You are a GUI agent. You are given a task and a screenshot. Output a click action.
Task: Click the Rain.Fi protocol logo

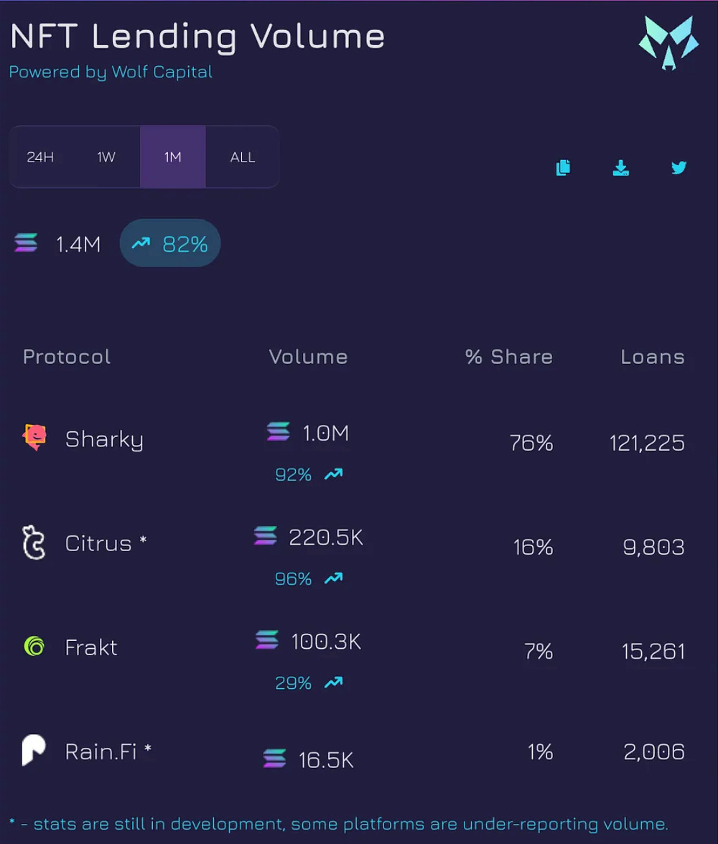(x=34, y=751)
